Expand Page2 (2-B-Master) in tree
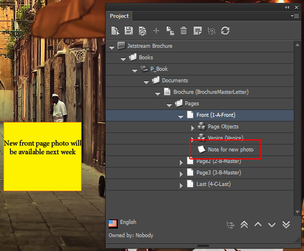The image size is (304, 251). click(x=181, y=162)
